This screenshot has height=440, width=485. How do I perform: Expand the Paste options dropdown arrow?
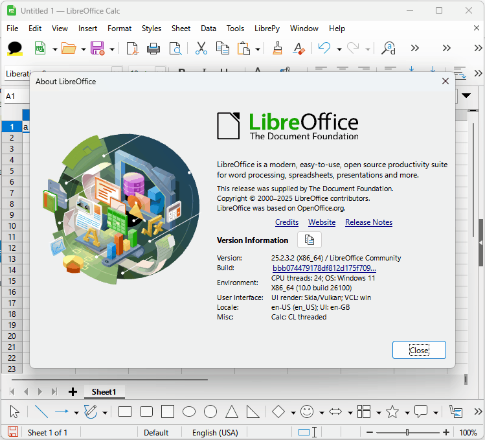(x=258, y=49)
